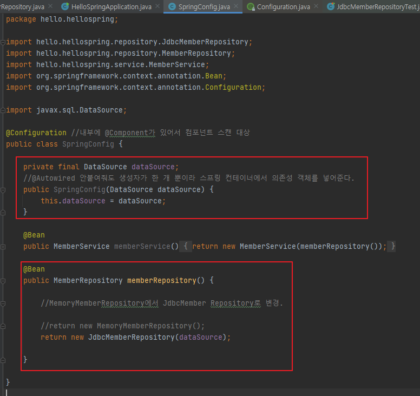Click the dataSource field in the private final line
This screenshot has width=420, height=396.
coord(153,167)
